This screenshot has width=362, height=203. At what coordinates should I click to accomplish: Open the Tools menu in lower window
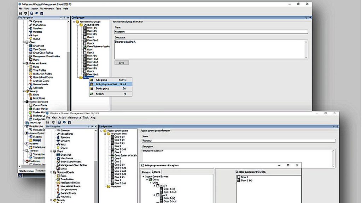[x=85, y=117]
